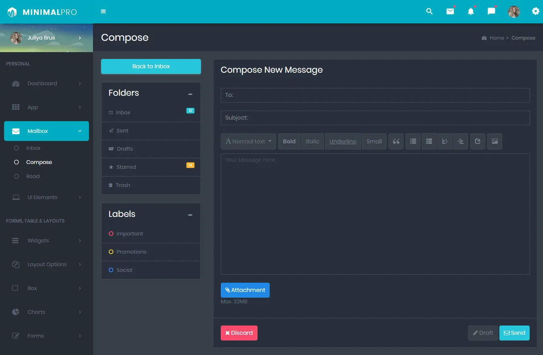Click the indent toolbar icon
543x355 pixels.
pos(461,141)
